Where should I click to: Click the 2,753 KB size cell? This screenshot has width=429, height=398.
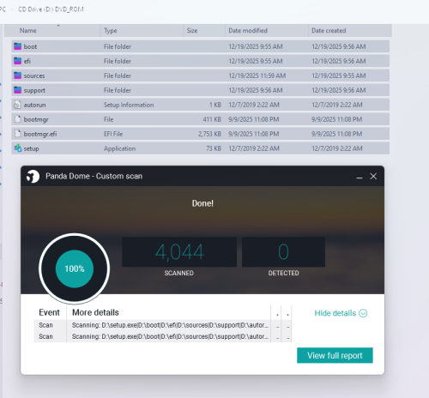(x=210, y=134)
